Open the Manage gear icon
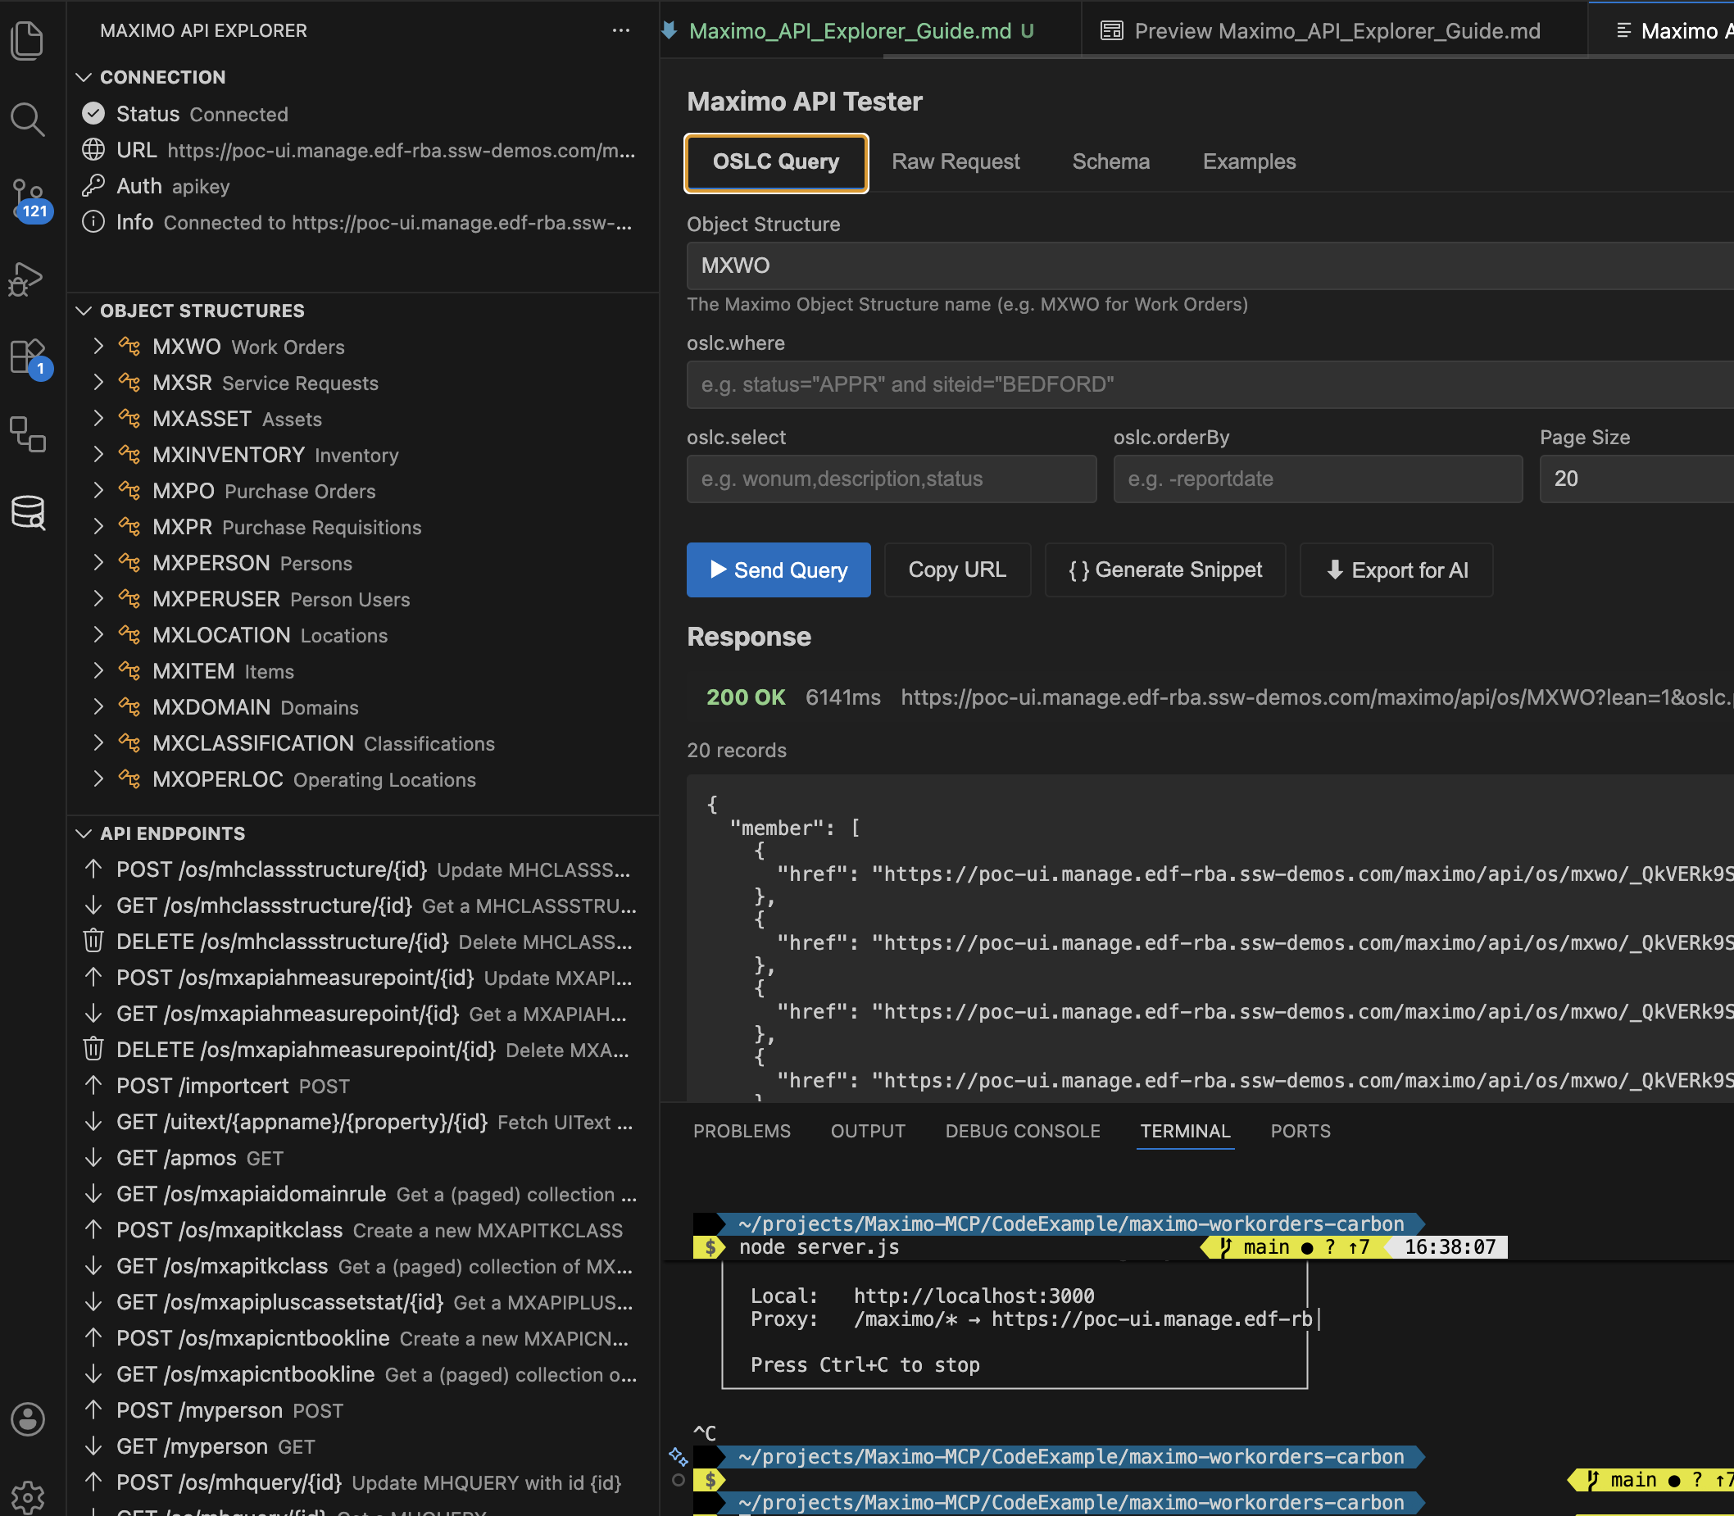The height and width of the screenshot is (1516, 1734). point(27,1496)
